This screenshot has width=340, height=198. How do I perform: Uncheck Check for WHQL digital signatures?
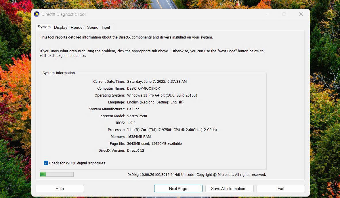46,163
